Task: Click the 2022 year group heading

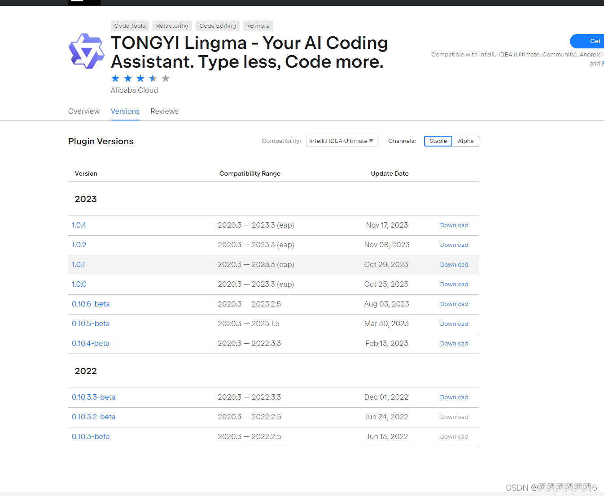Action: click(86, 371)
